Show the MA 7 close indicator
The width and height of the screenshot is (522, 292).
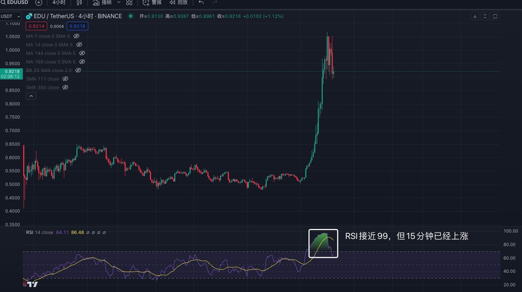click(76, 36)
